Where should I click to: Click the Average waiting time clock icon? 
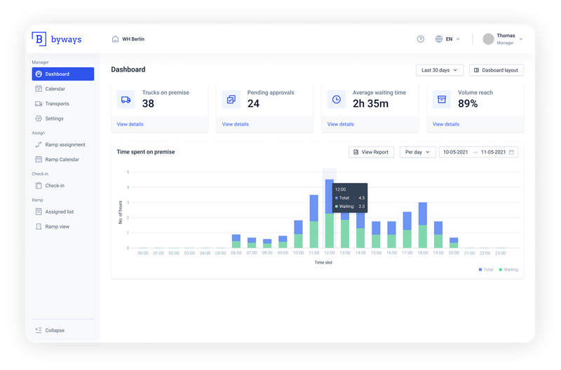coord(337,100)
